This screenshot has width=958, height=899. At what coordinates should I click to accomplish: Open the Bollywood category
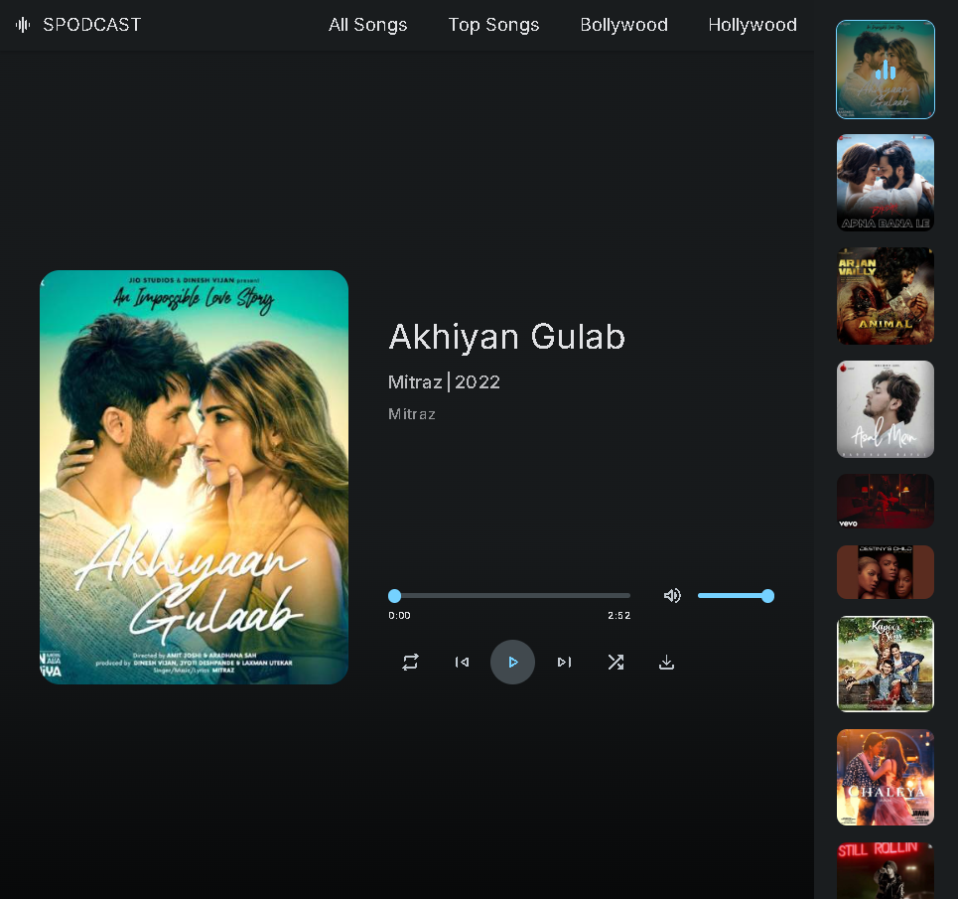point(623,25)
